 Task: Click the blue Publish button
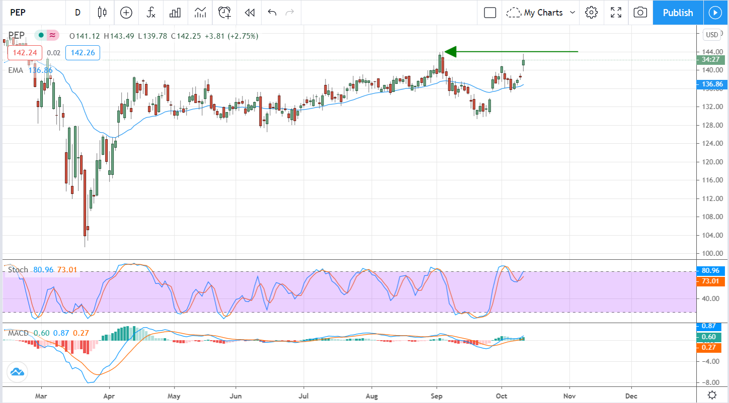coord(678,13)
